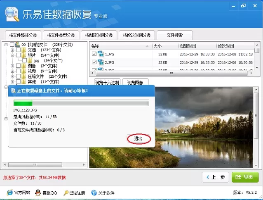Click 退出 to cancel recovery
Image resolution: width=263 pixels, height=200 pixels.
click(139, 139)
